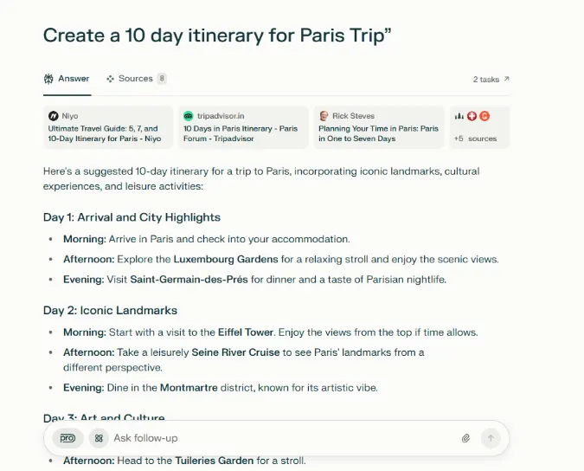
Task: Click the Tripadvisor owl favicon
Action: point(188,116)
